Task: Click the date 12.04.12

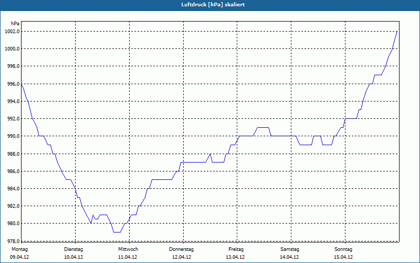Action: 182,257
